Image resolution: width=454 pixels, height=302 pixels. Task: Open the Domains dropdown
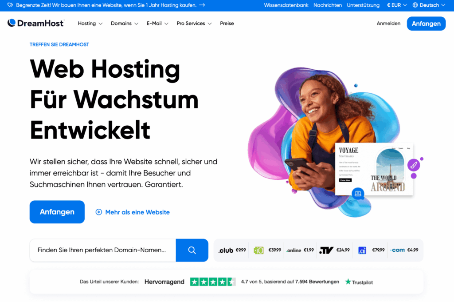(125, 24)
